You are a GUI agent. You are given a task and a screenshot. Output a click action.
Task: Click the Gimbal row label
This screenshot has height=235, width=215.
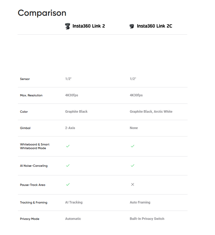[x=25, y=128]
